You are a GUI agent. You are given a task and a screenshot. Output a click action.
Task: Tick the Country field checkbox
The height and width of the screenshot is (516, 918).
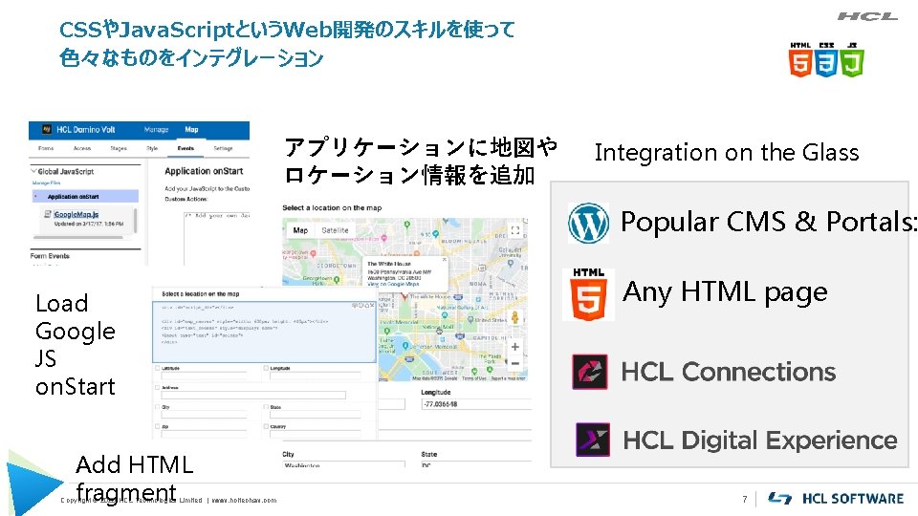pos(266,426)
